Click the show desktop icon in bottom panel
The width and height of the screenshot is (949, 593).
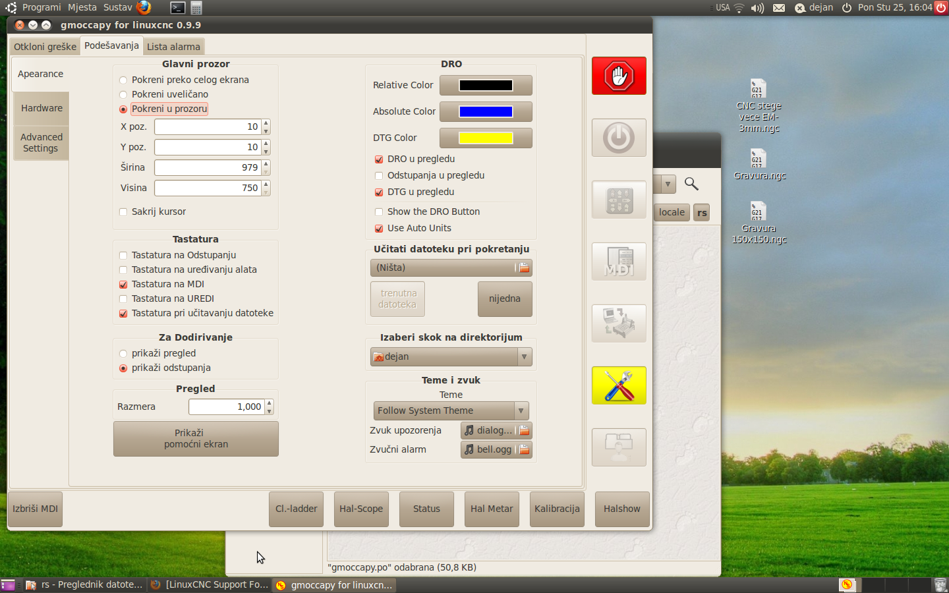[8, 584]
